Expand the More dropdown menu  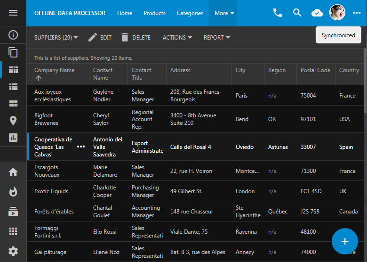224,13
